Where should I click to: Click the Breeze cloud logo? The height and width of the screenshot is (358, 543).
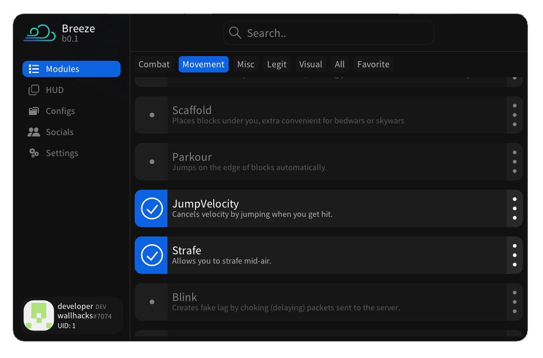39,32
